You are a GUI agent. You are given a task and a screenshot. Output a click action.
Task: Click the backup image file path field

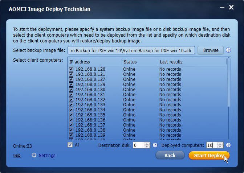point(131,50)
